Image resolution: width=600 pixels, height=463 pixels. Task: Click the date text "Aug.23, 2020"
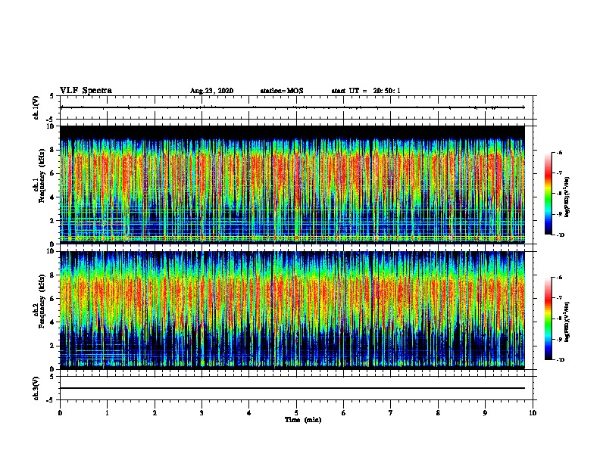click(211, 91)
